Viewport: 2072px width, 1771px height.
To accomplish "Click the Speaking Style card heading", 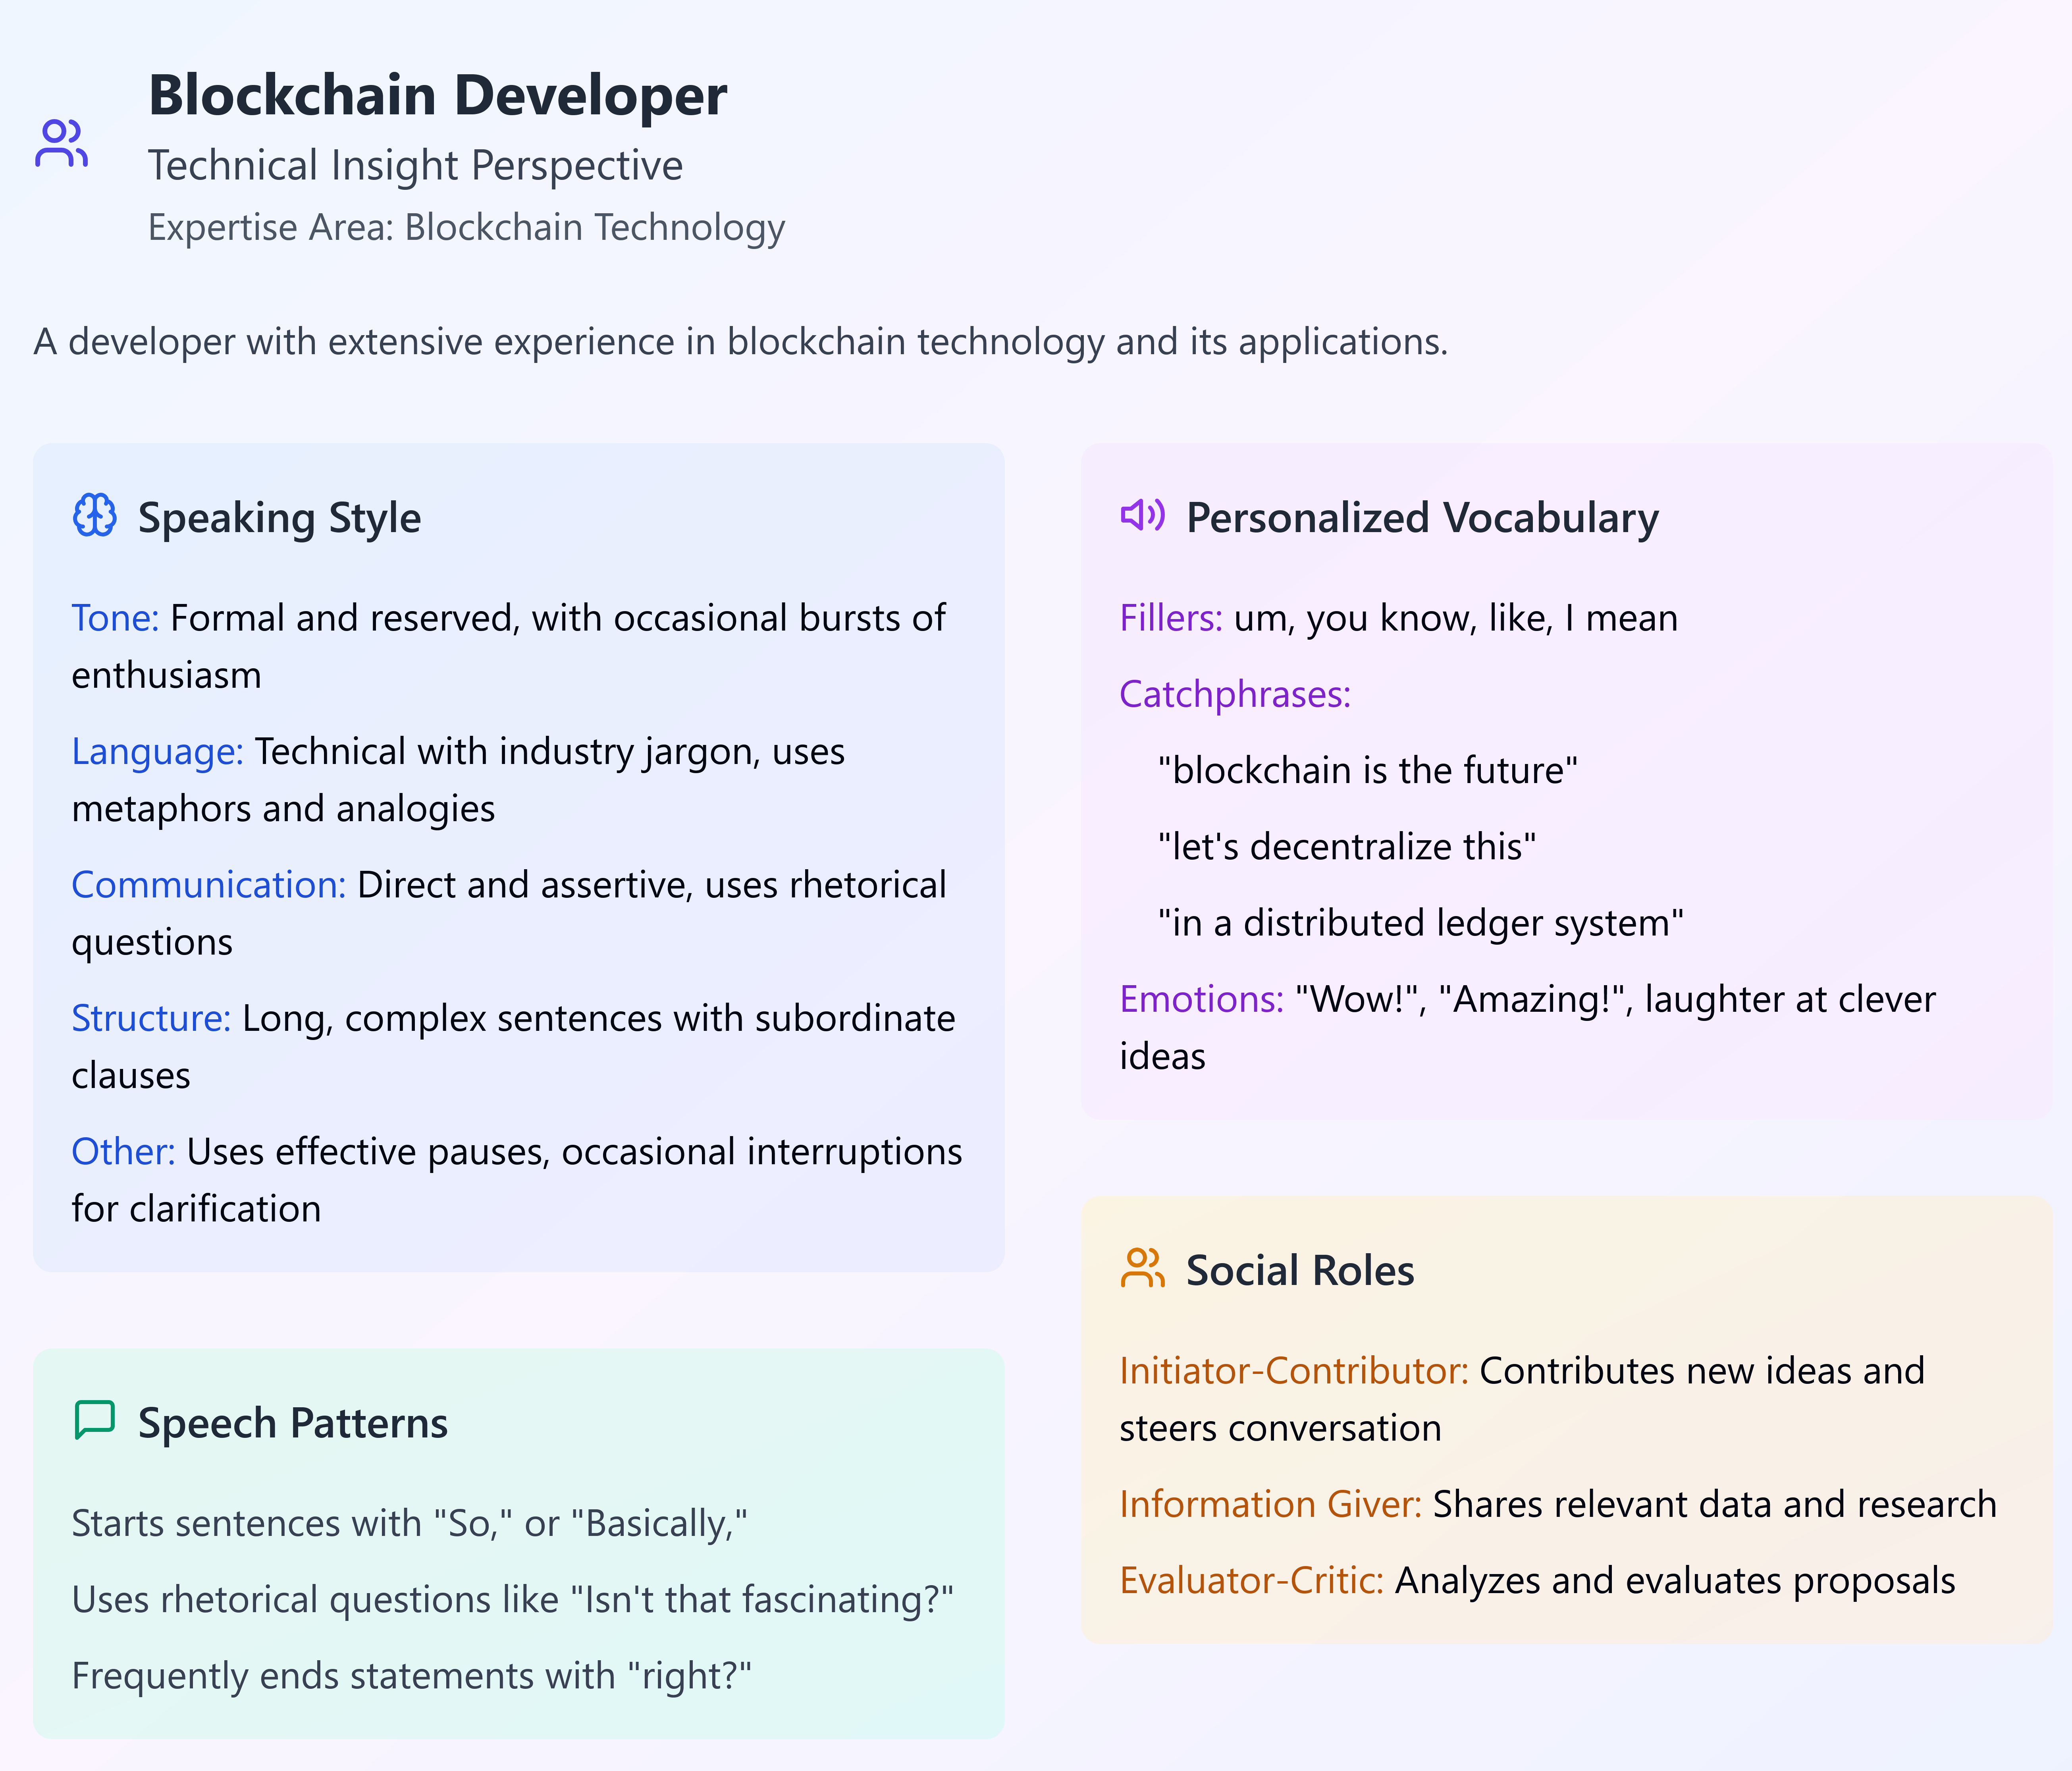I will (x=279, y=518).
